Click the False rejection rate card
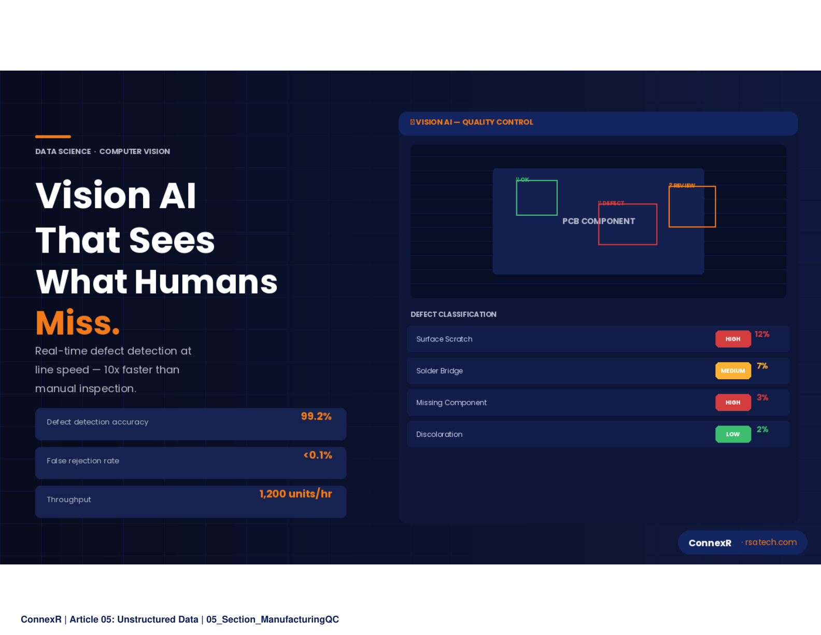Image resolution: width=821 pixels, height=635 pixels. pyautogui.click(x=190, y=462)
